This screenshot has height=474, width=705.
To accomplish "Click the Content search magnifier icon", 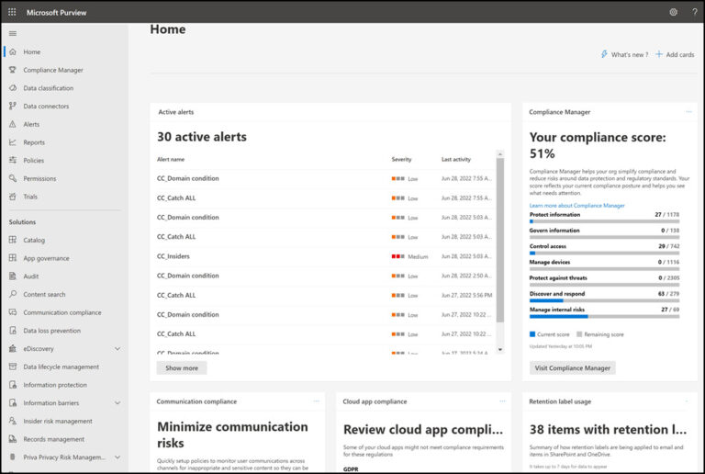I will click(13, 294).
